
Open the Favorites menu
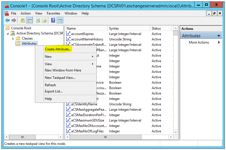click(x=54, y=13)
